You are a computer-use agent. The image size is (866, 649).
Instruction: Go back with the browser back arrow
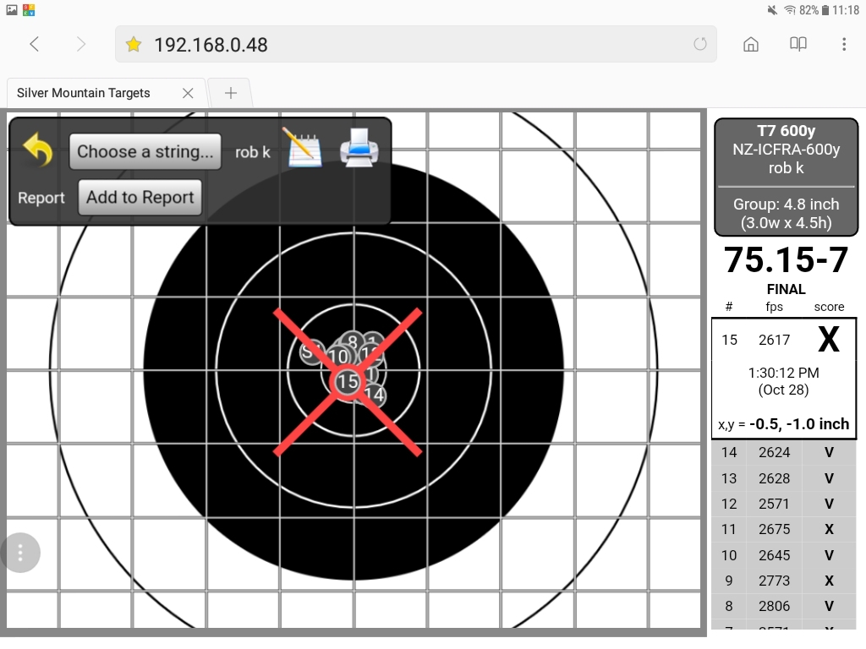(x=34, y=44)
